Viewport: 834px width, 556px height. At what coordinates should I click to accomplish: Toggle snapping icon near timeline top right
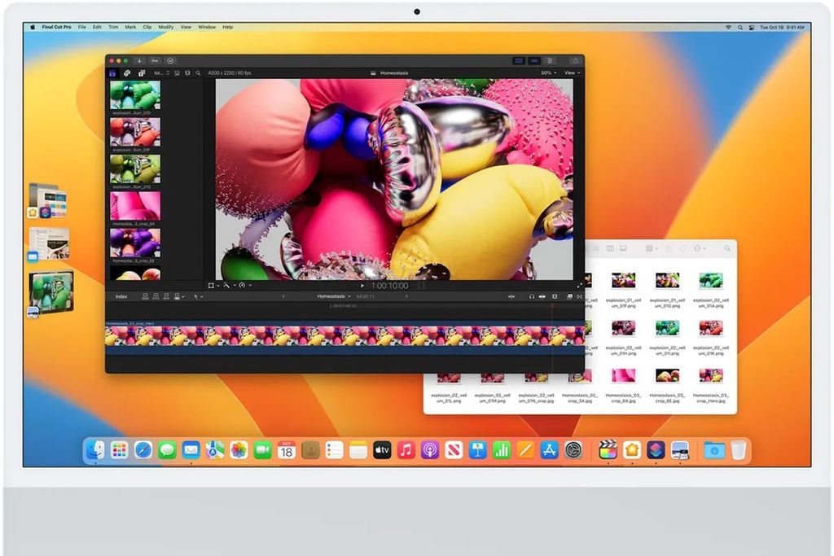[580, 296]
